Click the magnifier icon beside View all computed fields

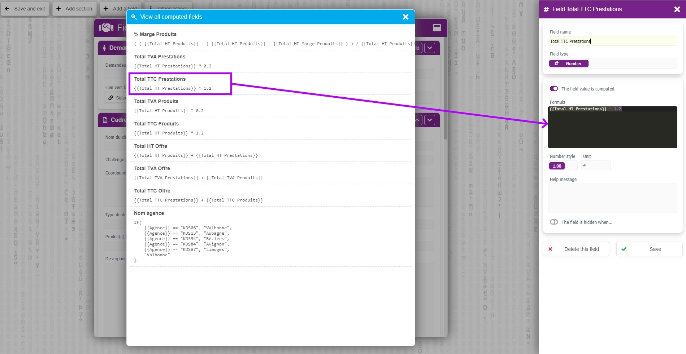[x=134, y=17]
